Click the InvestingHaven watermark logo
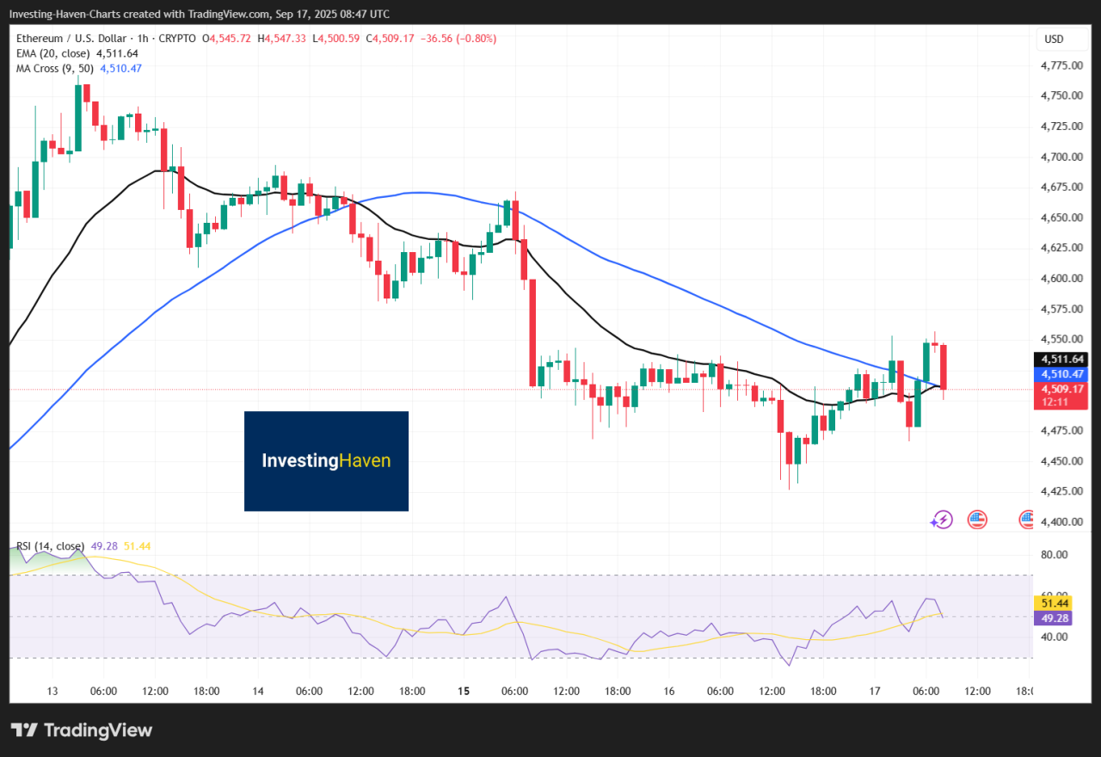Viewport: 1101px width, 757px height. pyautogui.click(x=326, y=461)
